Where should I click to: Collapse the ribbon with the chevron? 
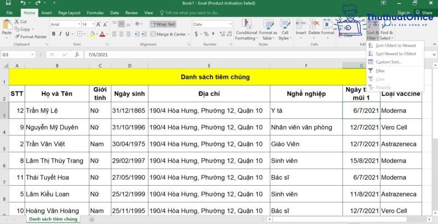click(434, 44)
